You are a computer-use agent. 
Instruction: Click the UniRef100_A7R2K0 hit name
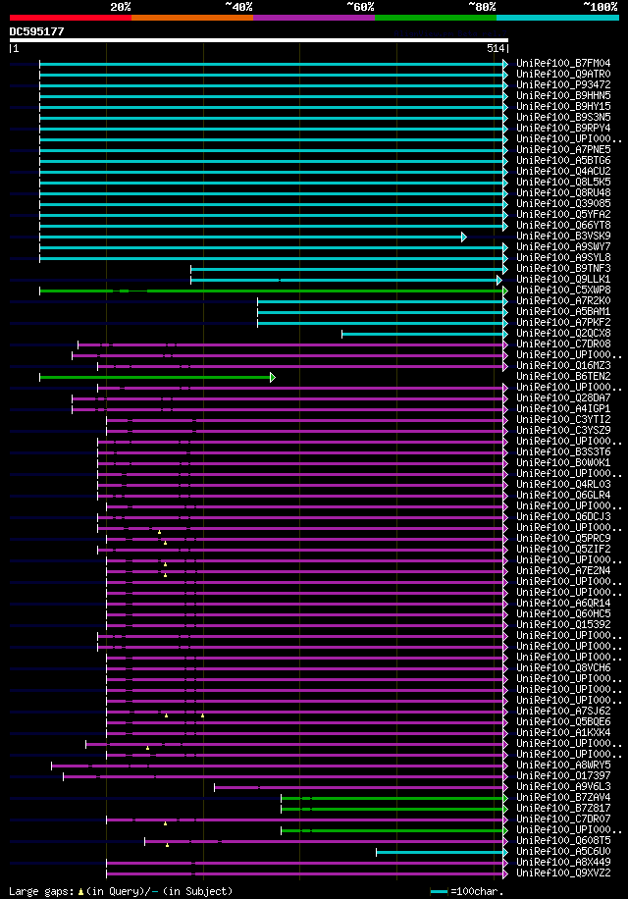coord(563,301)
